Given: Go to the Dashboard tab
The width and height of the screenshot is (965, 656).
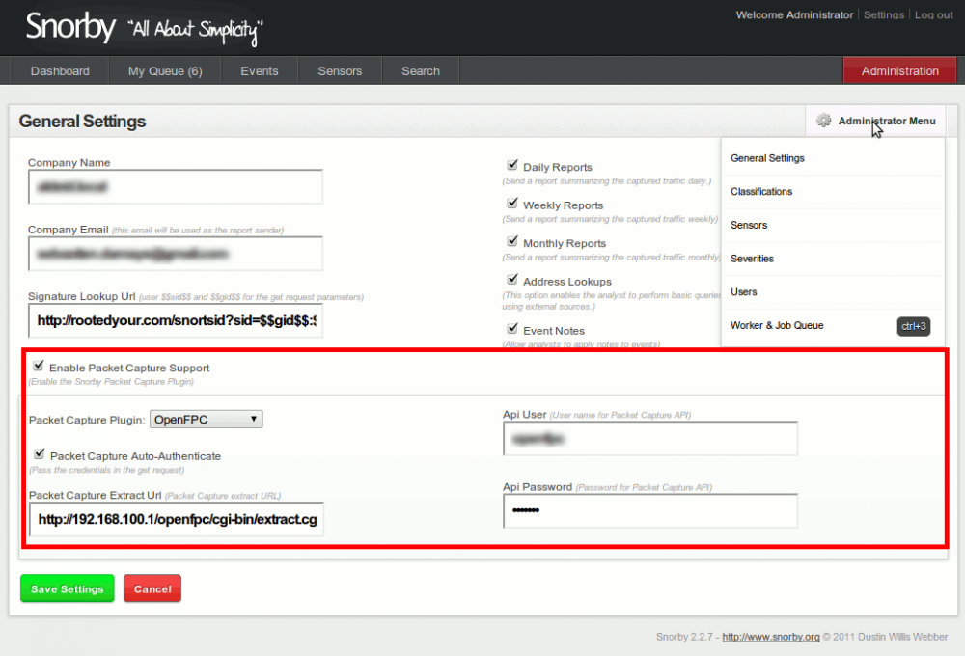Looking at the screenshot, I should click(60, 71).
